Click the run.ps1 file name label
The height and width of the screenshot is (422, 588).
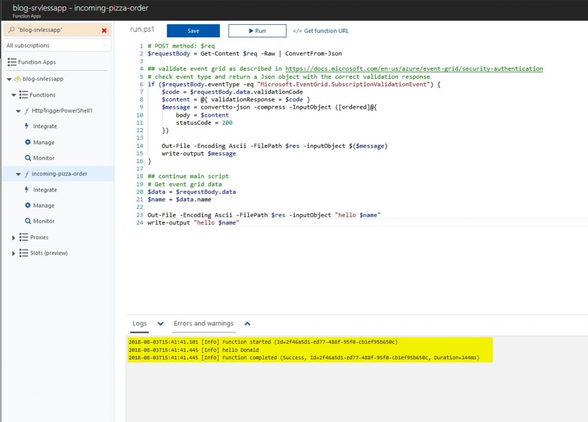tap(142, 29)
